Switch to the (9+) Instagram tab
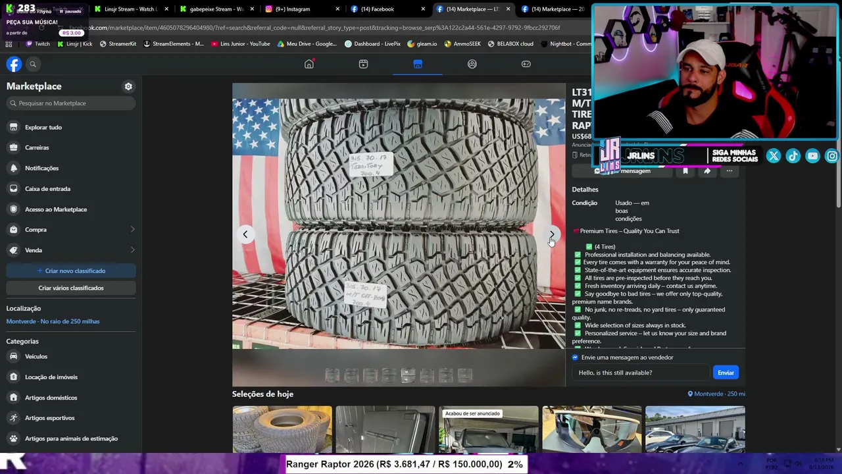 [303, 9]
